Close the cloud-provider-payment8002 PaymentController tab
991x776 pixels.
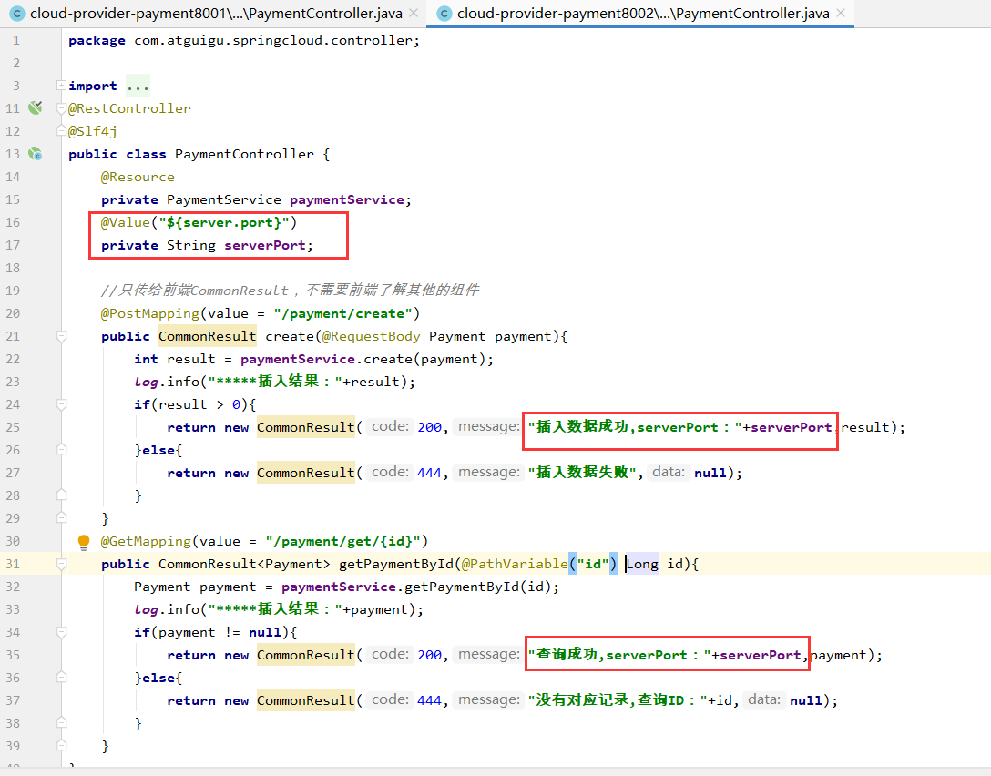coord(840,14)
